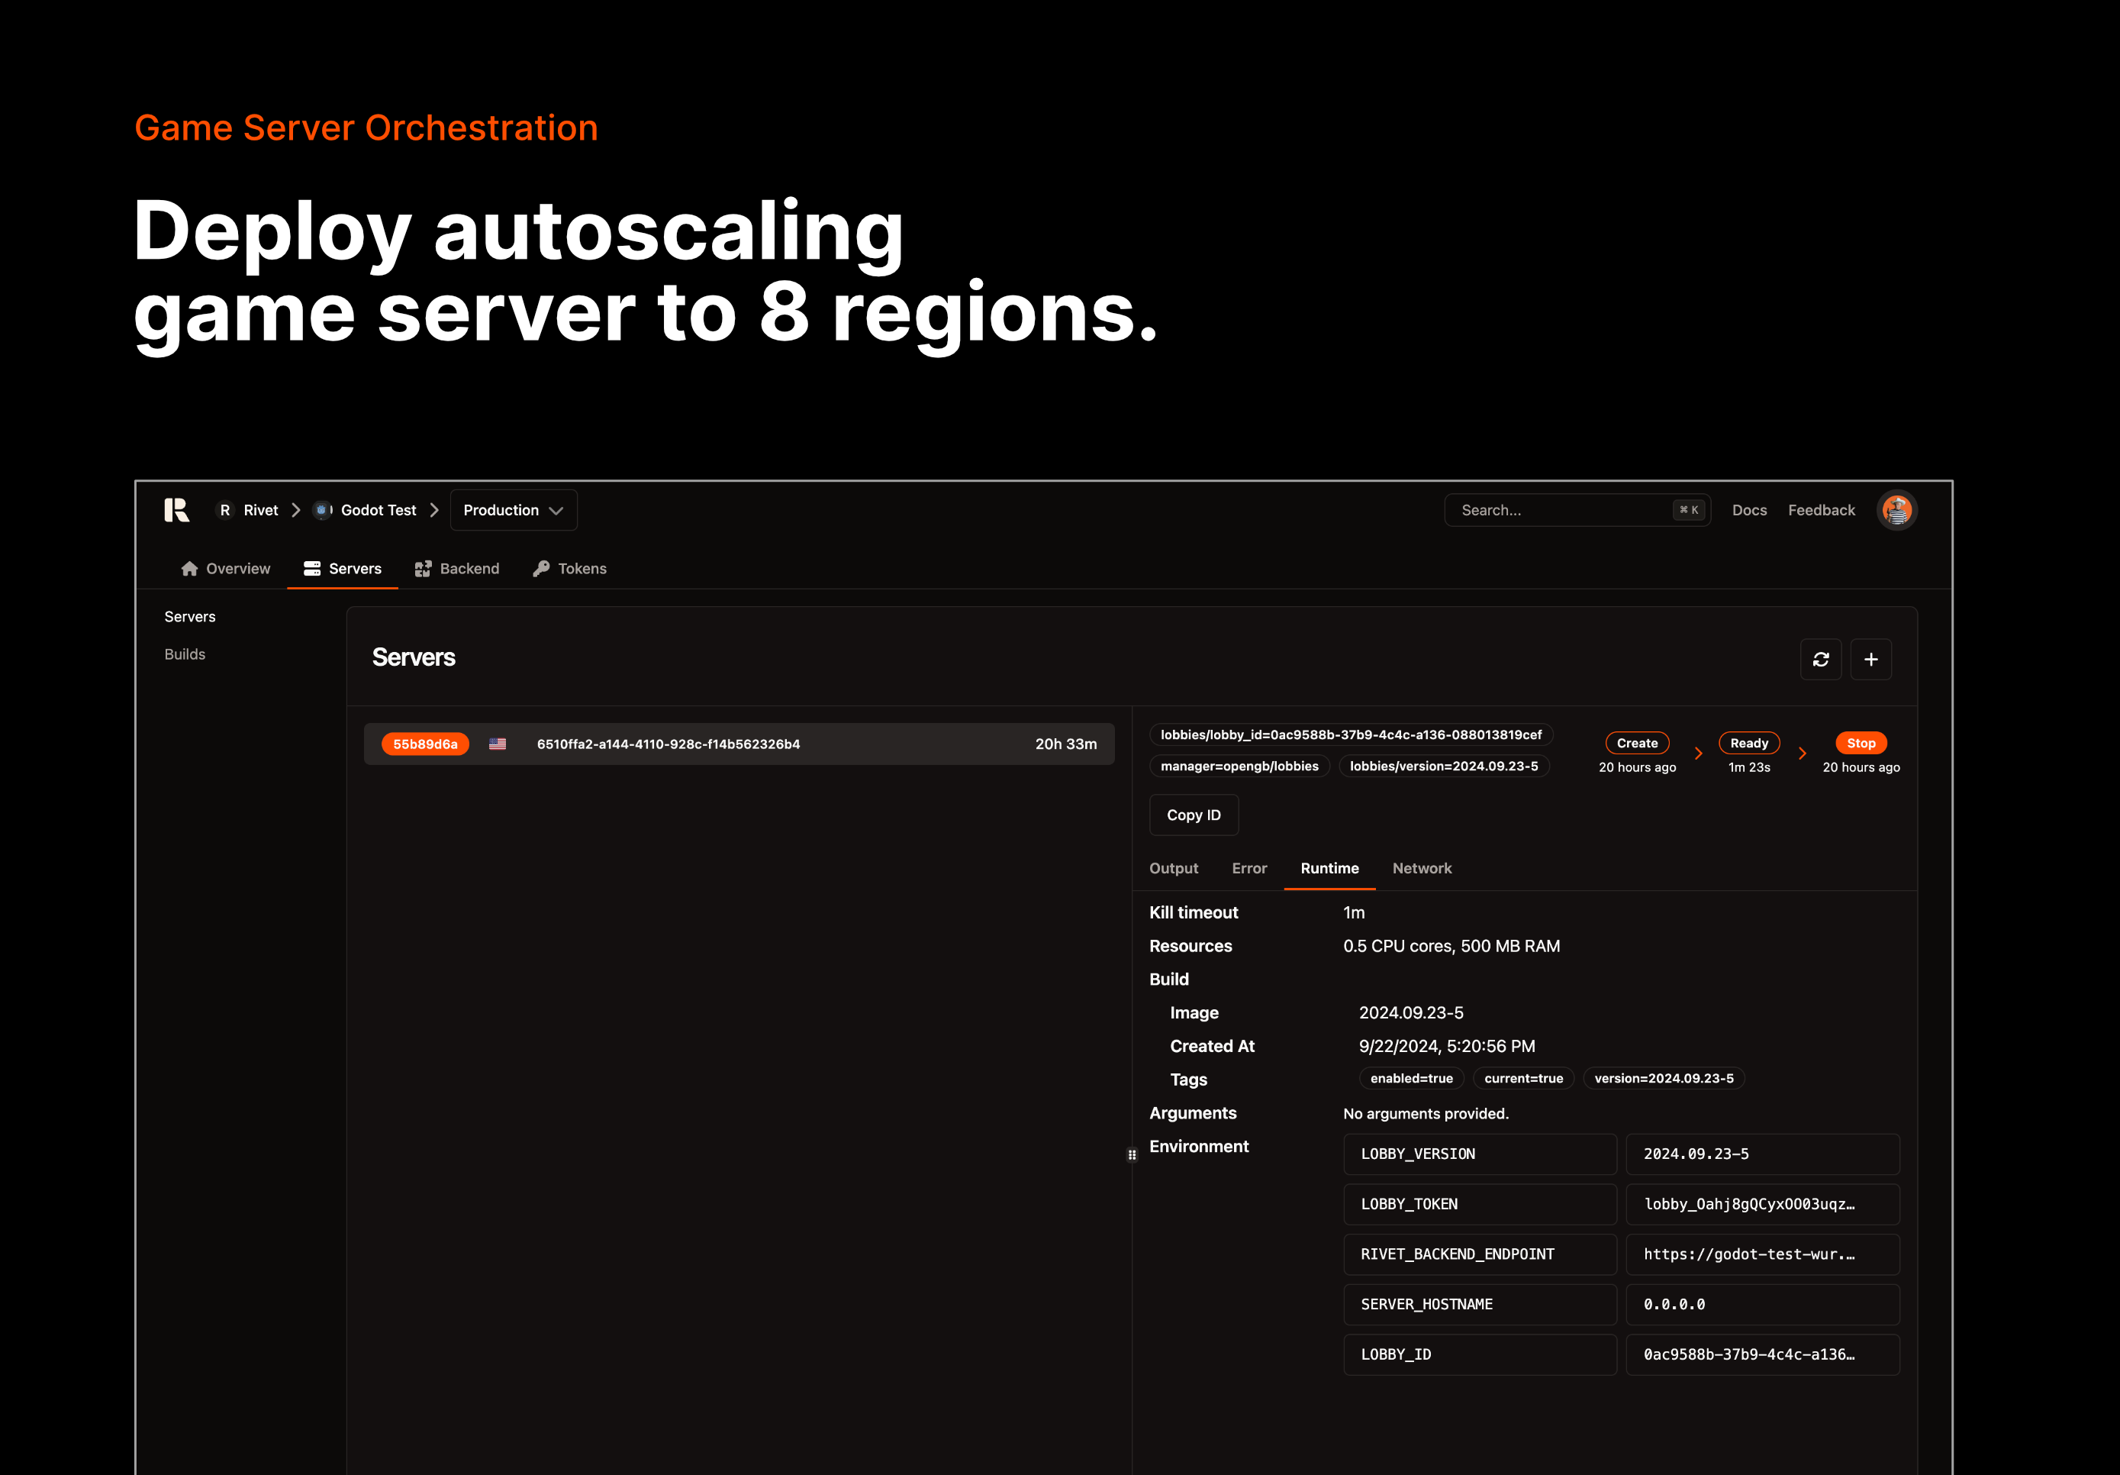
Task: Click the current=true build tag
Action: click(1522, 1078)
